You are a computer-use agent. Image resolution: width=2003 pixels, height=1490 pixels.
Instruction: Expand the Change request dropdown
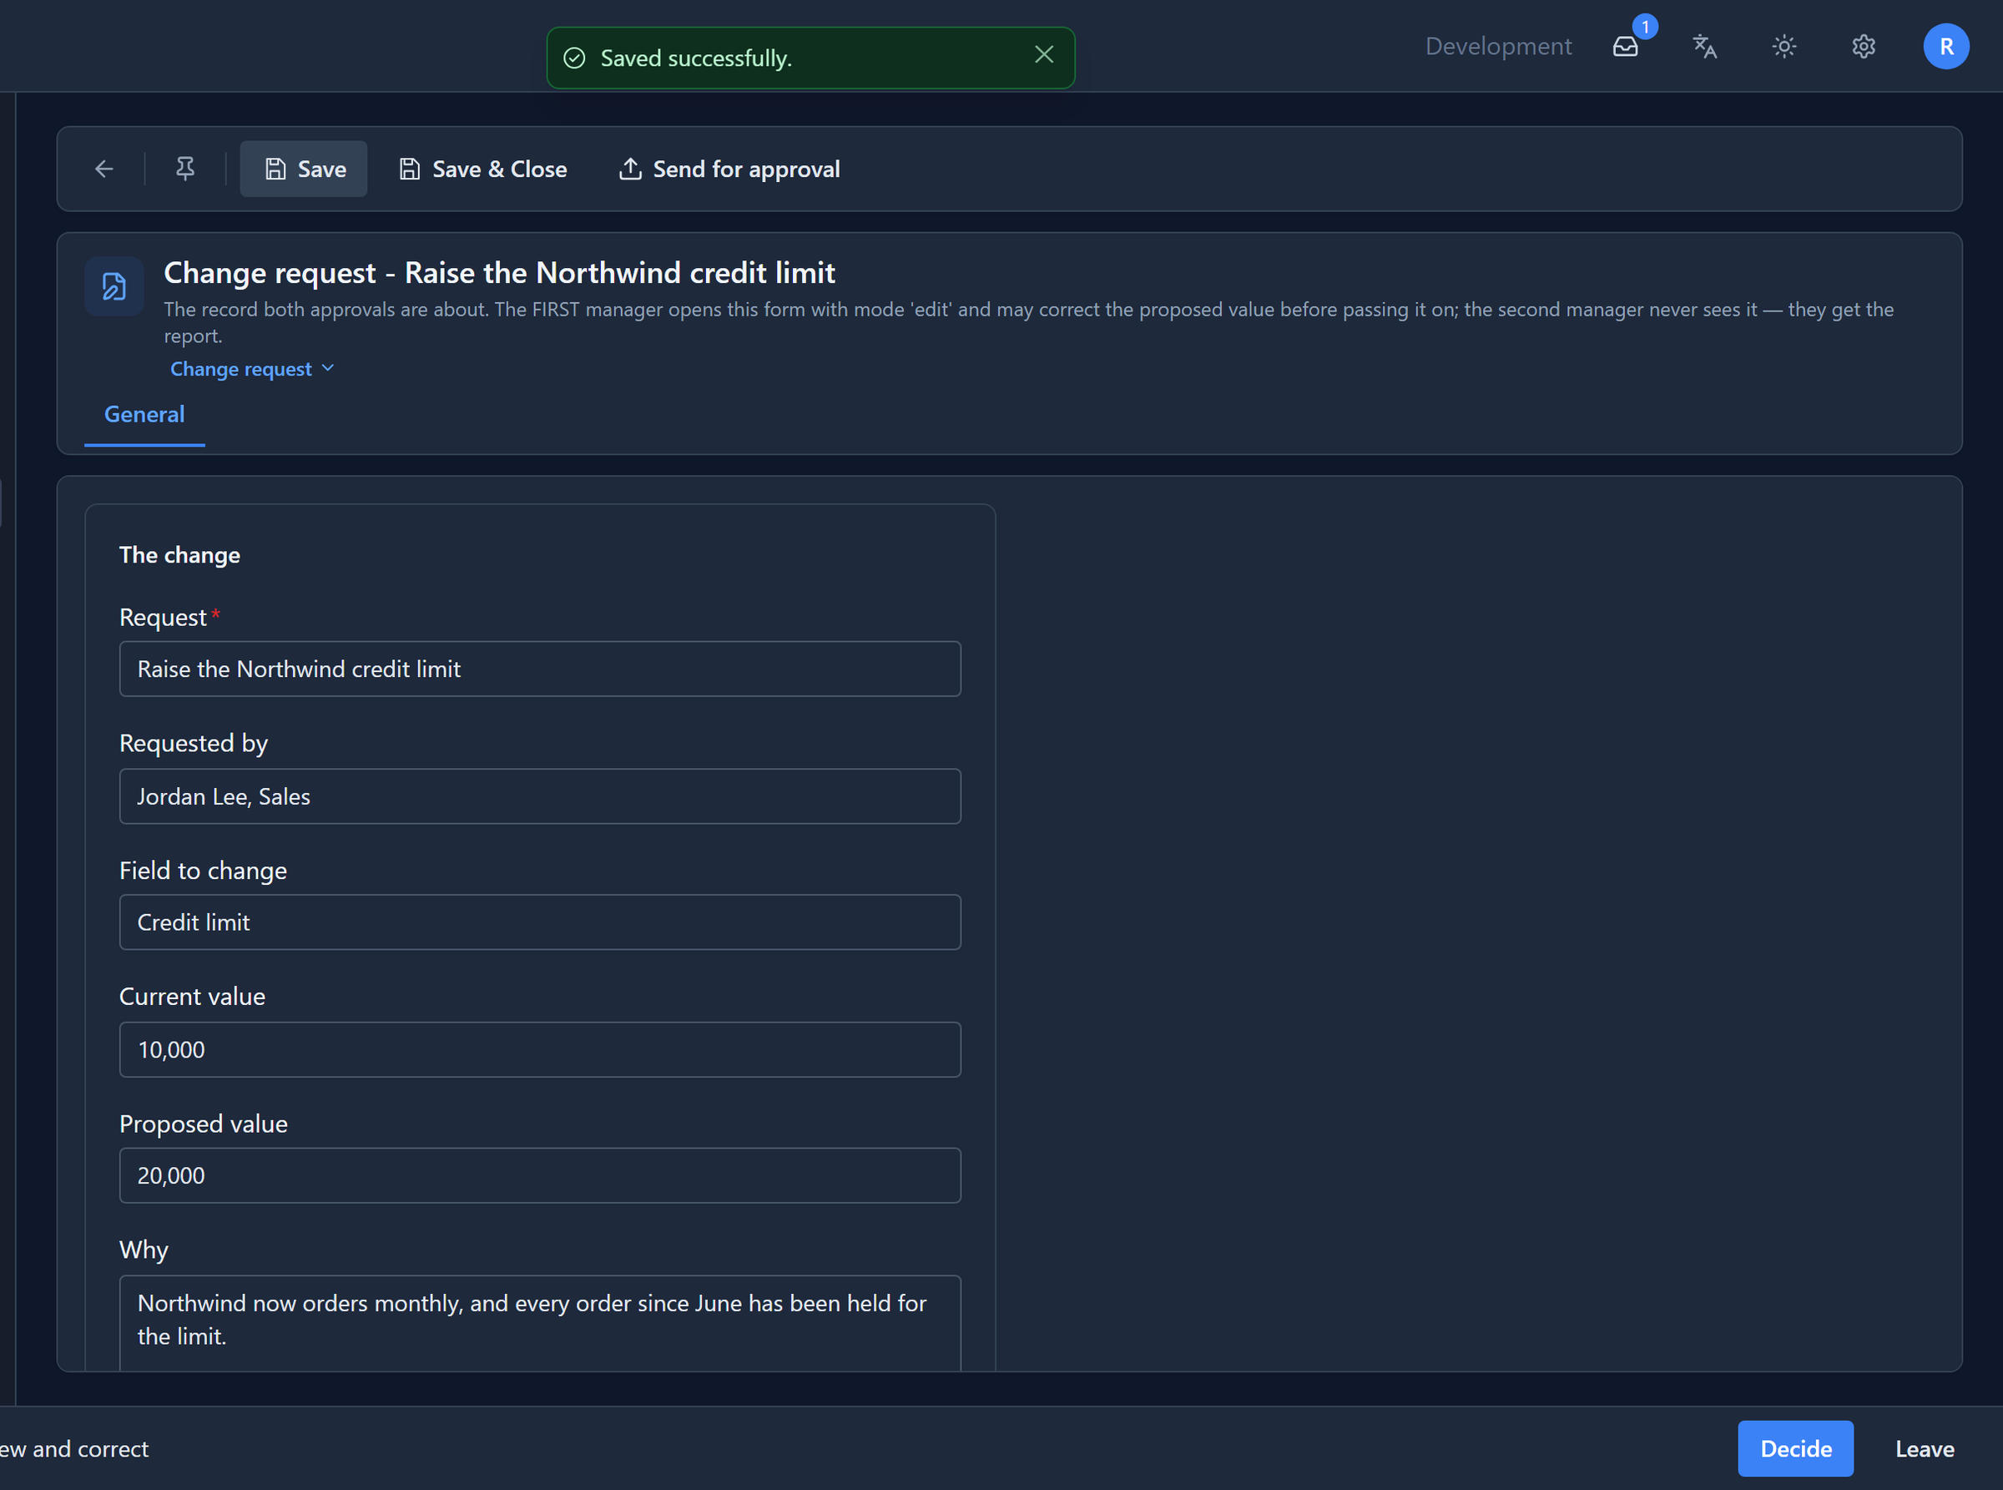pos(253,369)
